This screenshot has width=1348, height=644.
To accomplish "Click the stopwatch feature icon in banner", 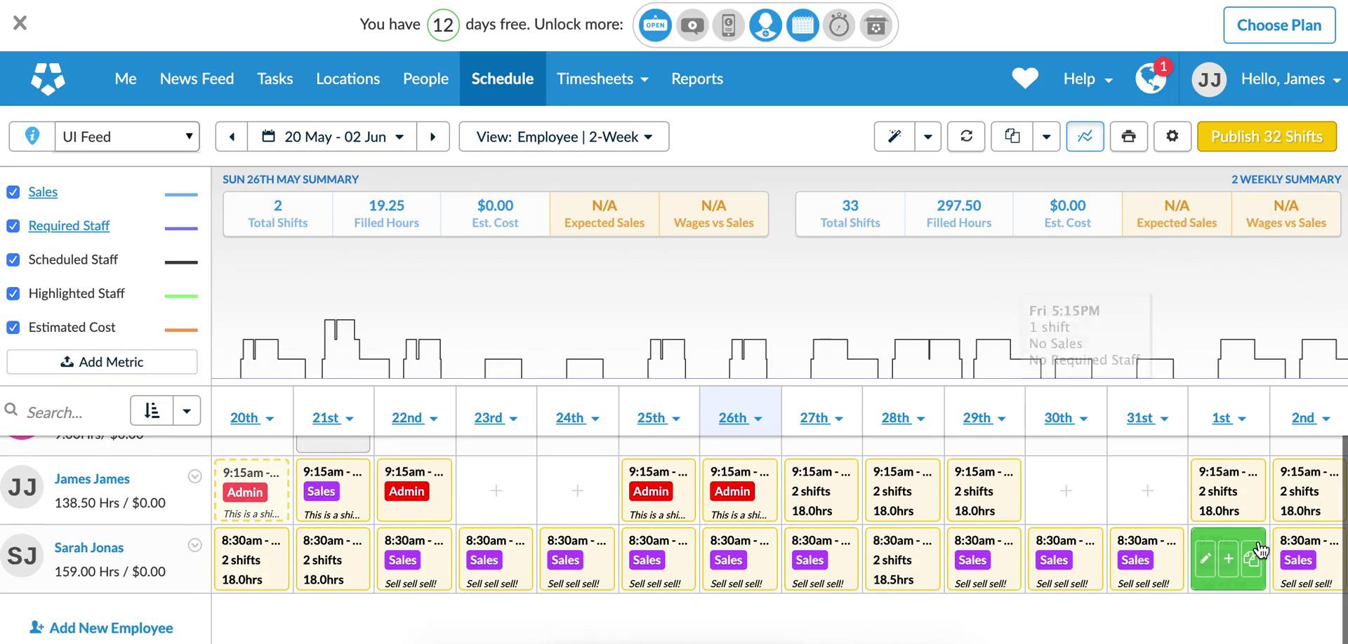I will click(x=839, y=25).
